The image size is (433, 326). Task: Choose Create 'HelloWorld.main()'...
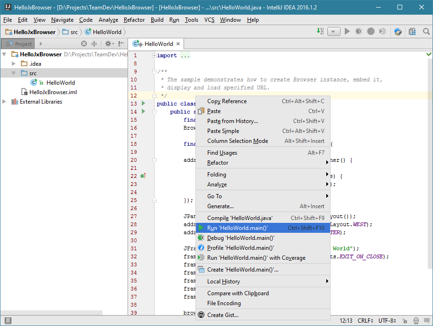[263, 270]
